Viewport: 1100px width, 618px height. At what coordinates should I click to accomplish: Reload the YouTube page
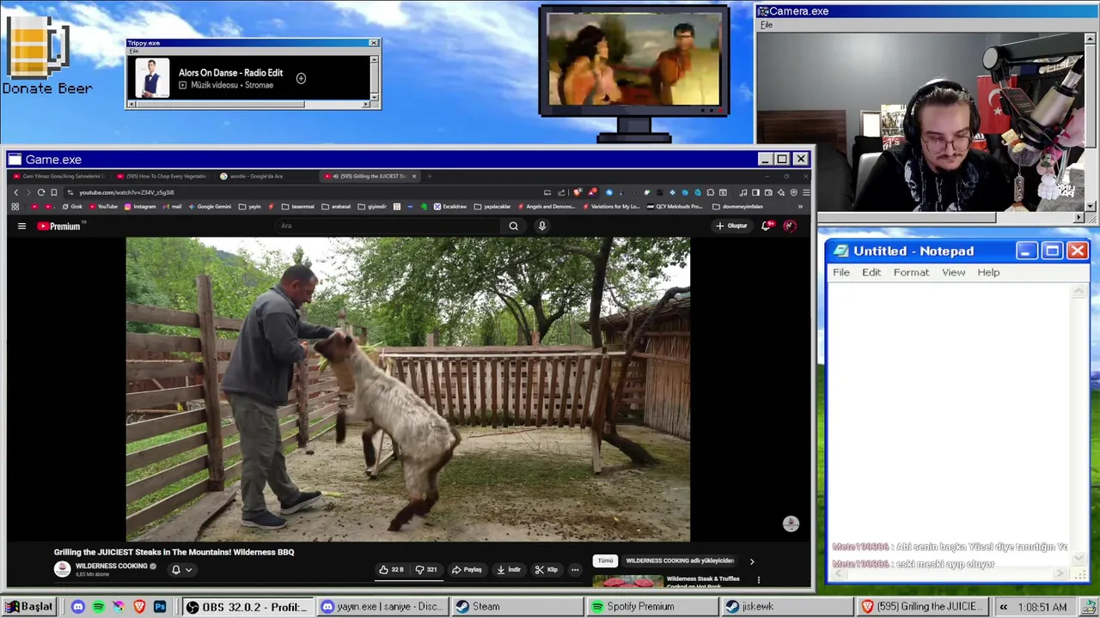40,192
